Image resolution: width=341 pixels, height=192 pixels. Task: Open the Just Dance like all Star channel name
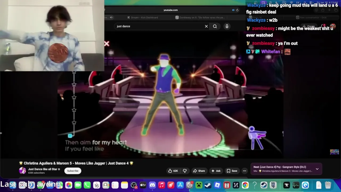pos(43,169)
